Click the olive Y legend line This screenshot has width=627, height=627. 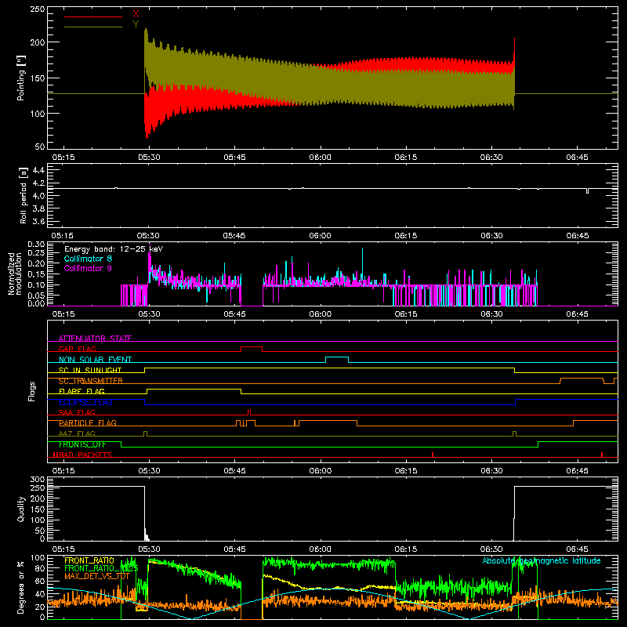(x=93, y=27)
